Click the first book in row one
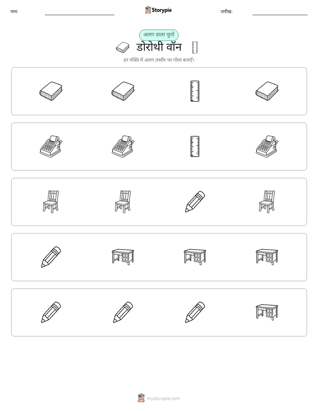Viewport: 318px width, 411px height. pos(51,91)
